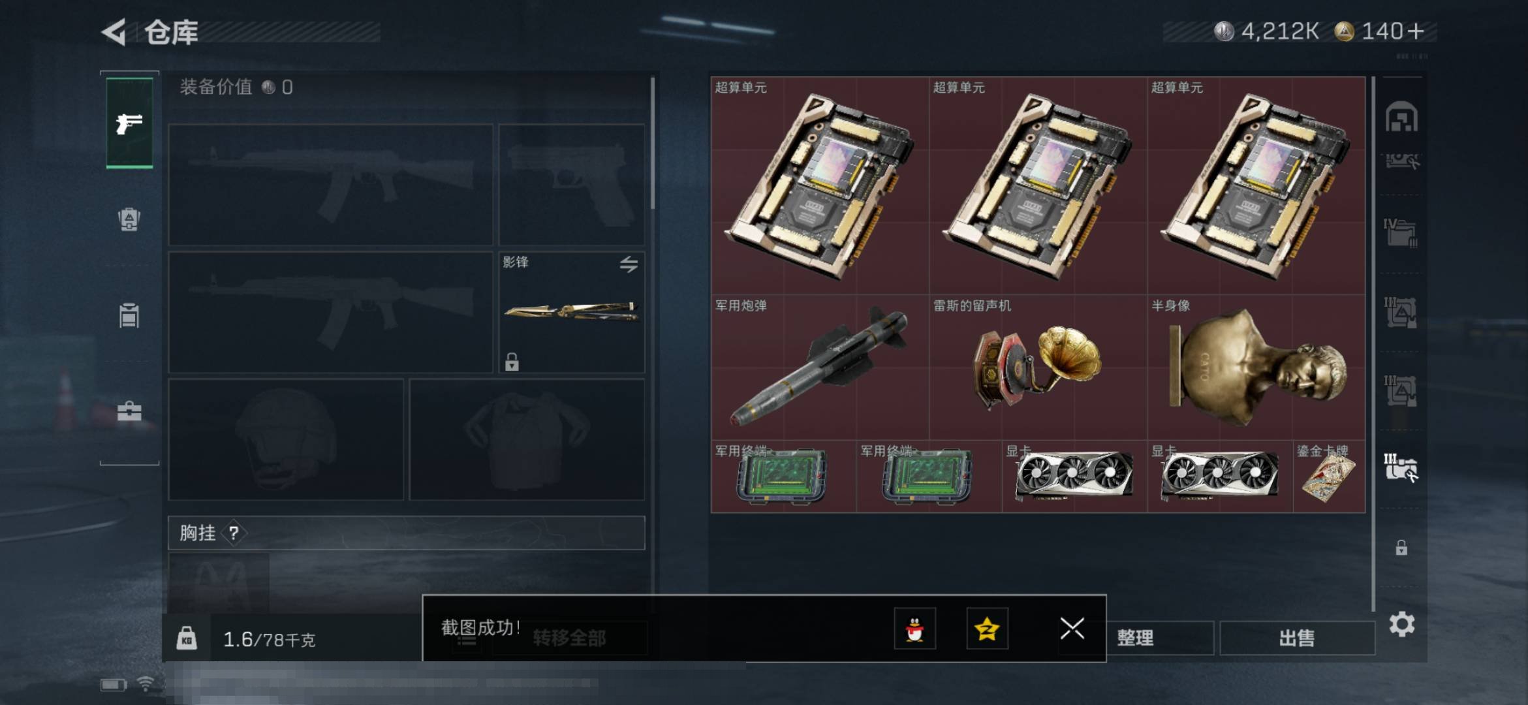The height and width of the screenshot is (705, 1528).
Task: Click the equipment panel vertical scrollbar
Action: pos(652,144)
